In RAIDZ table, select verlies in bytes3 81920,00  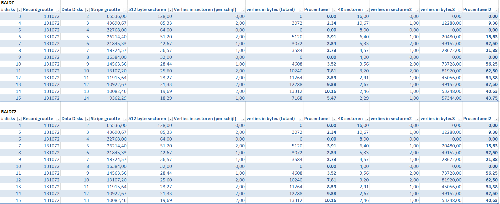441,71
